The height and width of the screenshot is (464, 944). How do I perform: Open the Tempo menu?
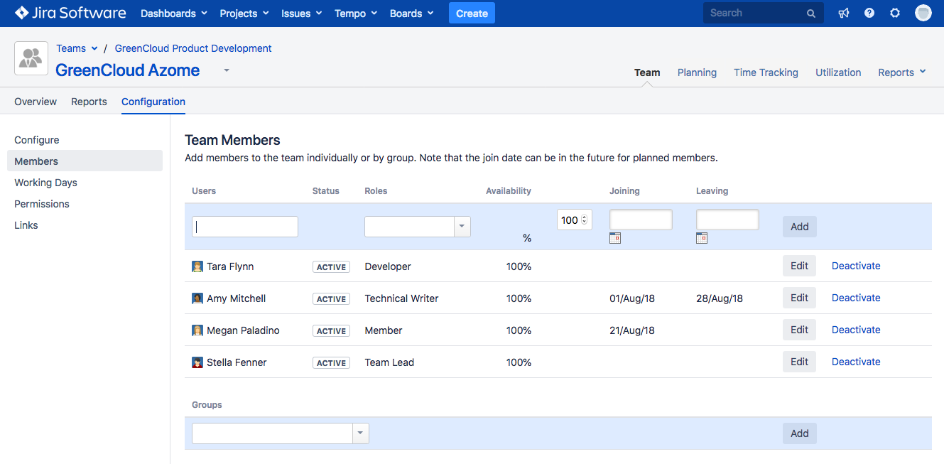(x=355, y=14)
